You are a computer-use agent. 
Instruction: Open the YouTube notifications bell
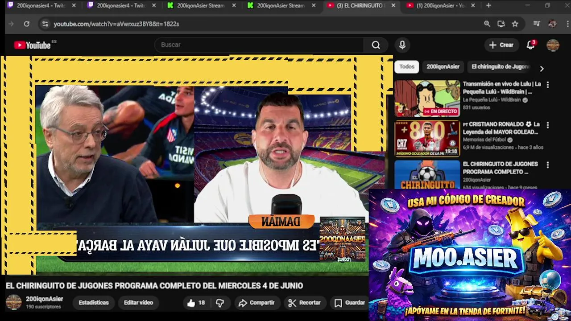coord(530,45)
